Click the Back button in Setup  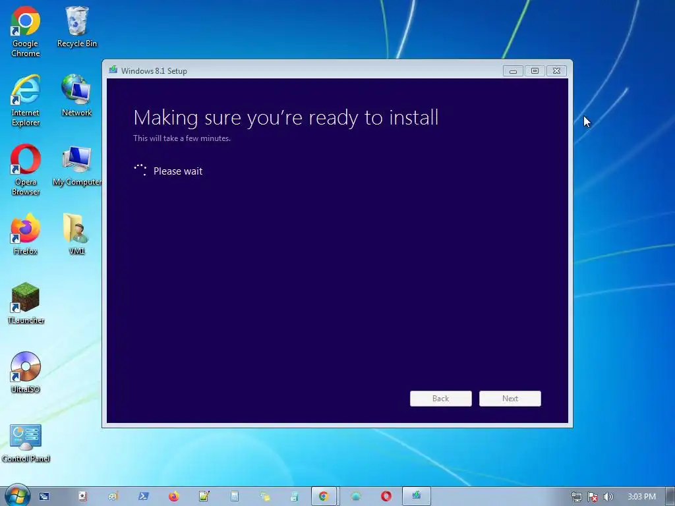[441, 399]
